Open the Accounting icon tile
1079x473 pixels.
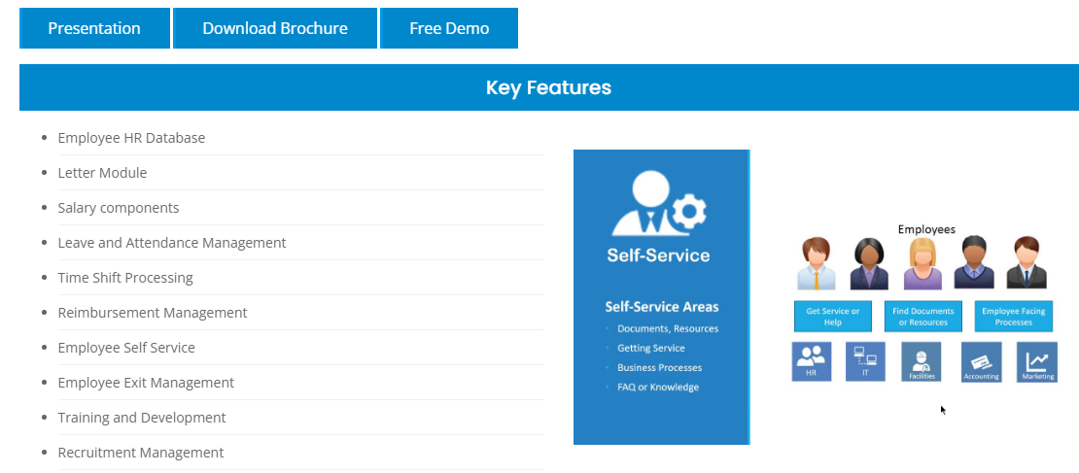coord(981,361)
